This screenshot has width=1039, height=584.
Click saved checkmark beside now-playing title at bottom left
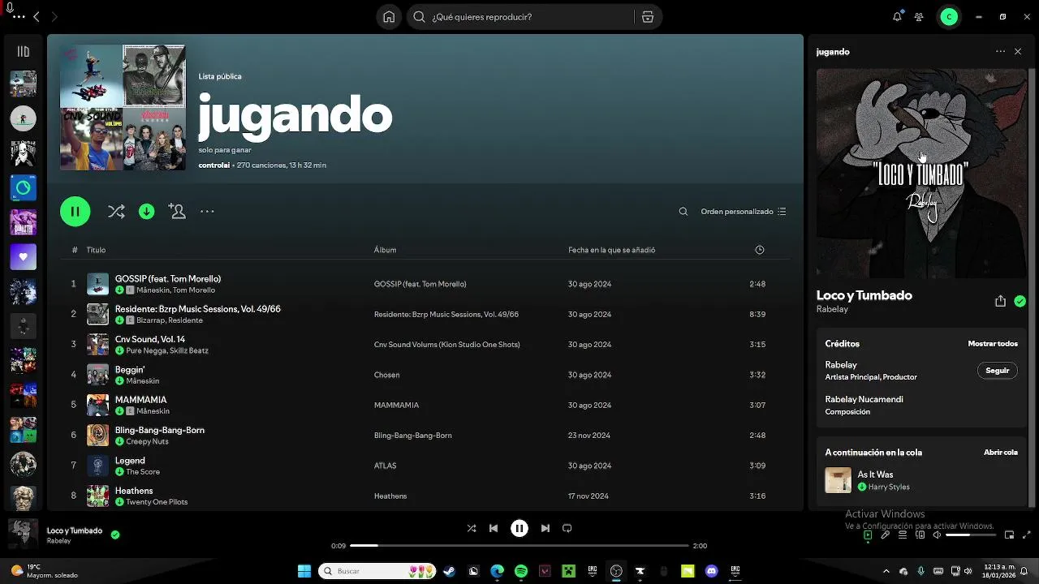coord(115,535)
